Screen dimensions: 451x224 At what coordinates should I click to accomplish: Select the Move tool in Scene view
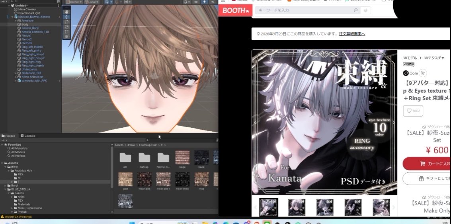(66, 17)
